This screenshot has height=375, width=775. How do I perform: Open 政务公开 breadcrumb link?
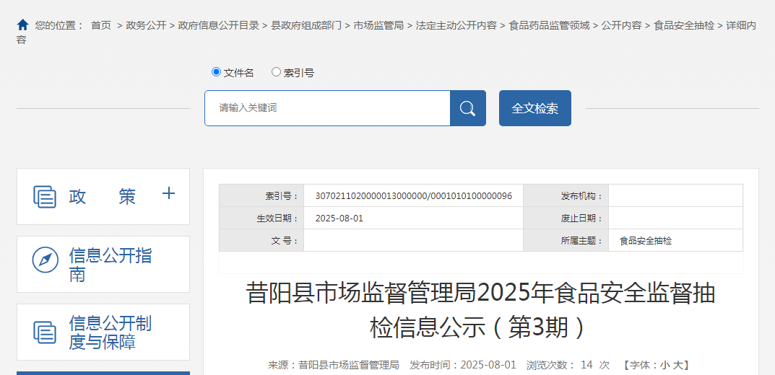[146, 26]
